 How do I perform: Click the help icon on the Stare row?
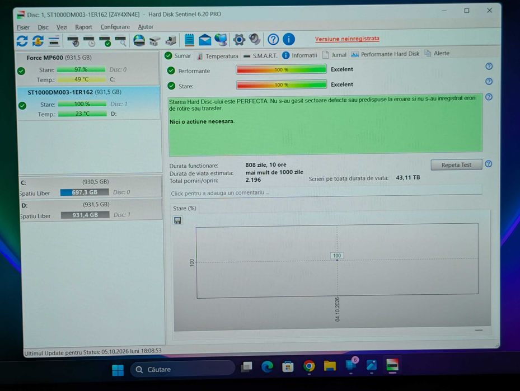tap(489, 82)
